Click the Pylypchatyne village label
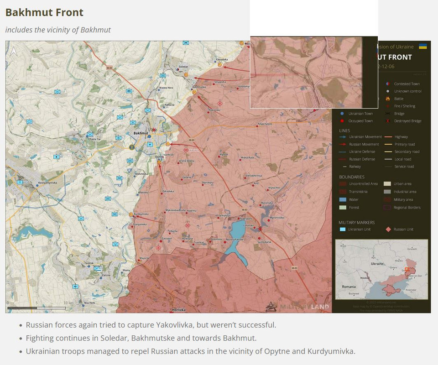438x365 pixels. tap(265, 124)
